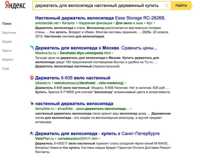Viewport: 214px width, 154px height.
Task: Open result настенный держатель велосипеда
Action: point(74,104)
